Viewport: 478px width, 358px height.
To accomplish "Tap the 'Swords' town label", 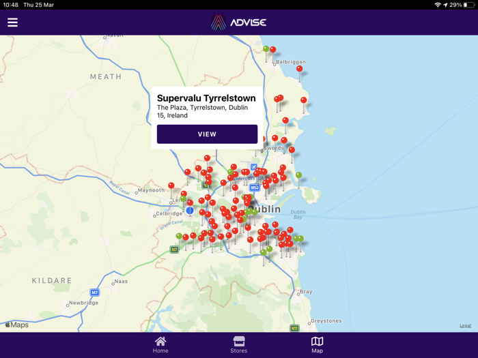I will 273,148.
